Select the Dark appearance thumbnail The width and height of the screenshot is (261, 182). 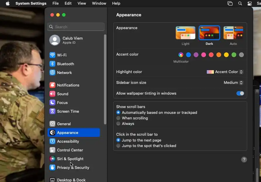point(209,33)
